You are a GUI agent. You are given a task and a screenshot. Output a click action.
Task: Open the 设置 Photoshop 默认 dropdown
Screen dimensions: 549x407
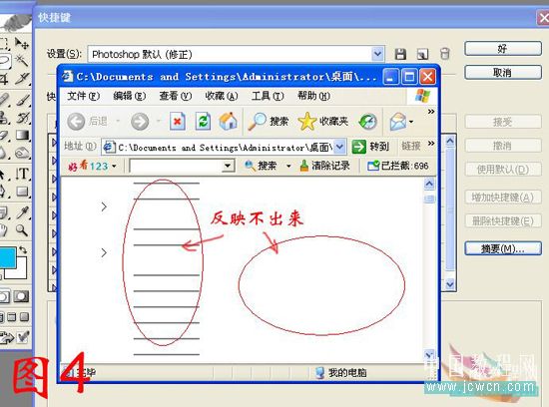(377, 54)
